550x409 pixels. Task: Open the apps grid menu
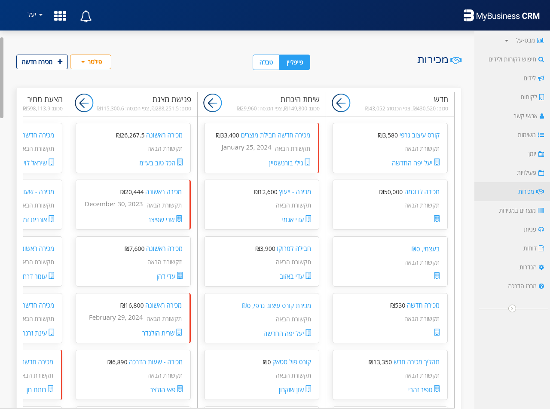(x=60, y=16)
